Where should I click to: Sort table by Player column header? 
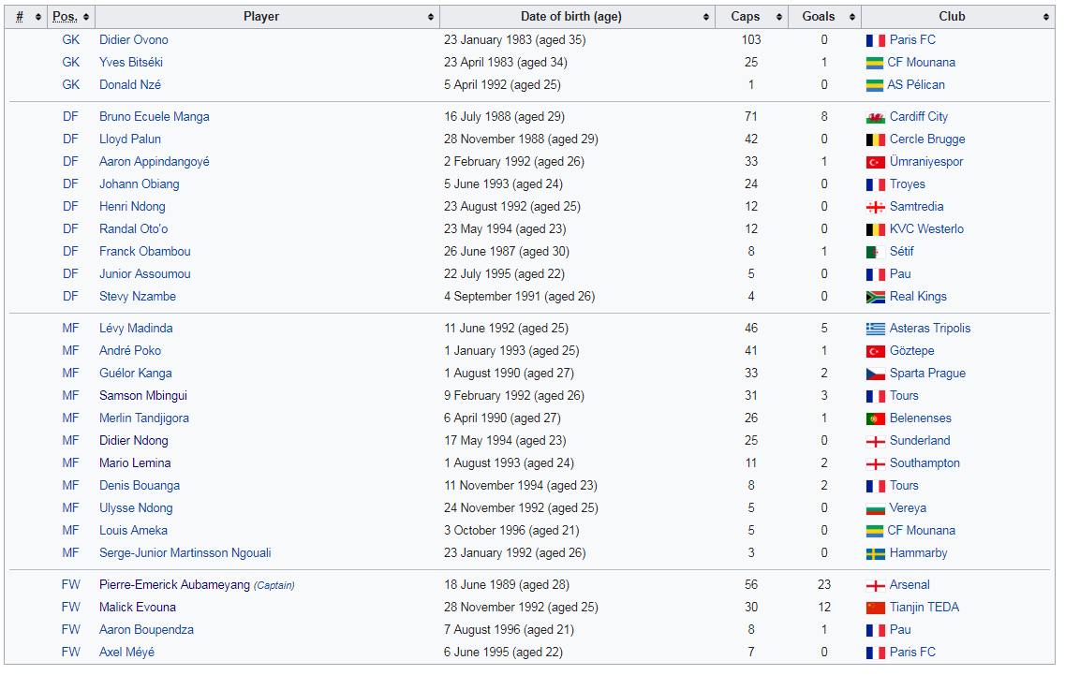click(x=267, y=17)
